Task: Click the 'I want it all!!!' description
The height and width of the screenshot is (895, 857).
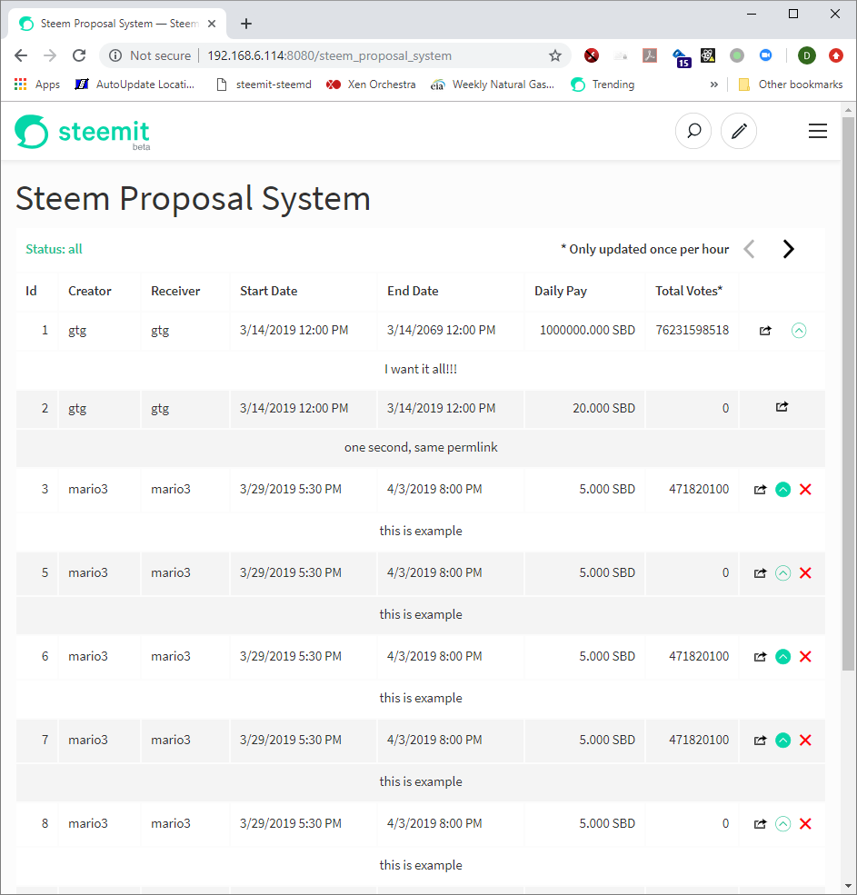Action: (421, 369)
